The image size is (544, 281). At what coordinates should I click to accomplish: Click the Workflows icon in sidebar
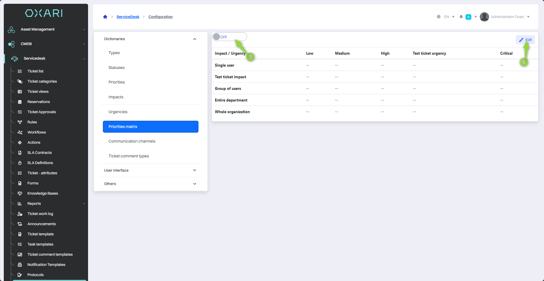(20, 132)
